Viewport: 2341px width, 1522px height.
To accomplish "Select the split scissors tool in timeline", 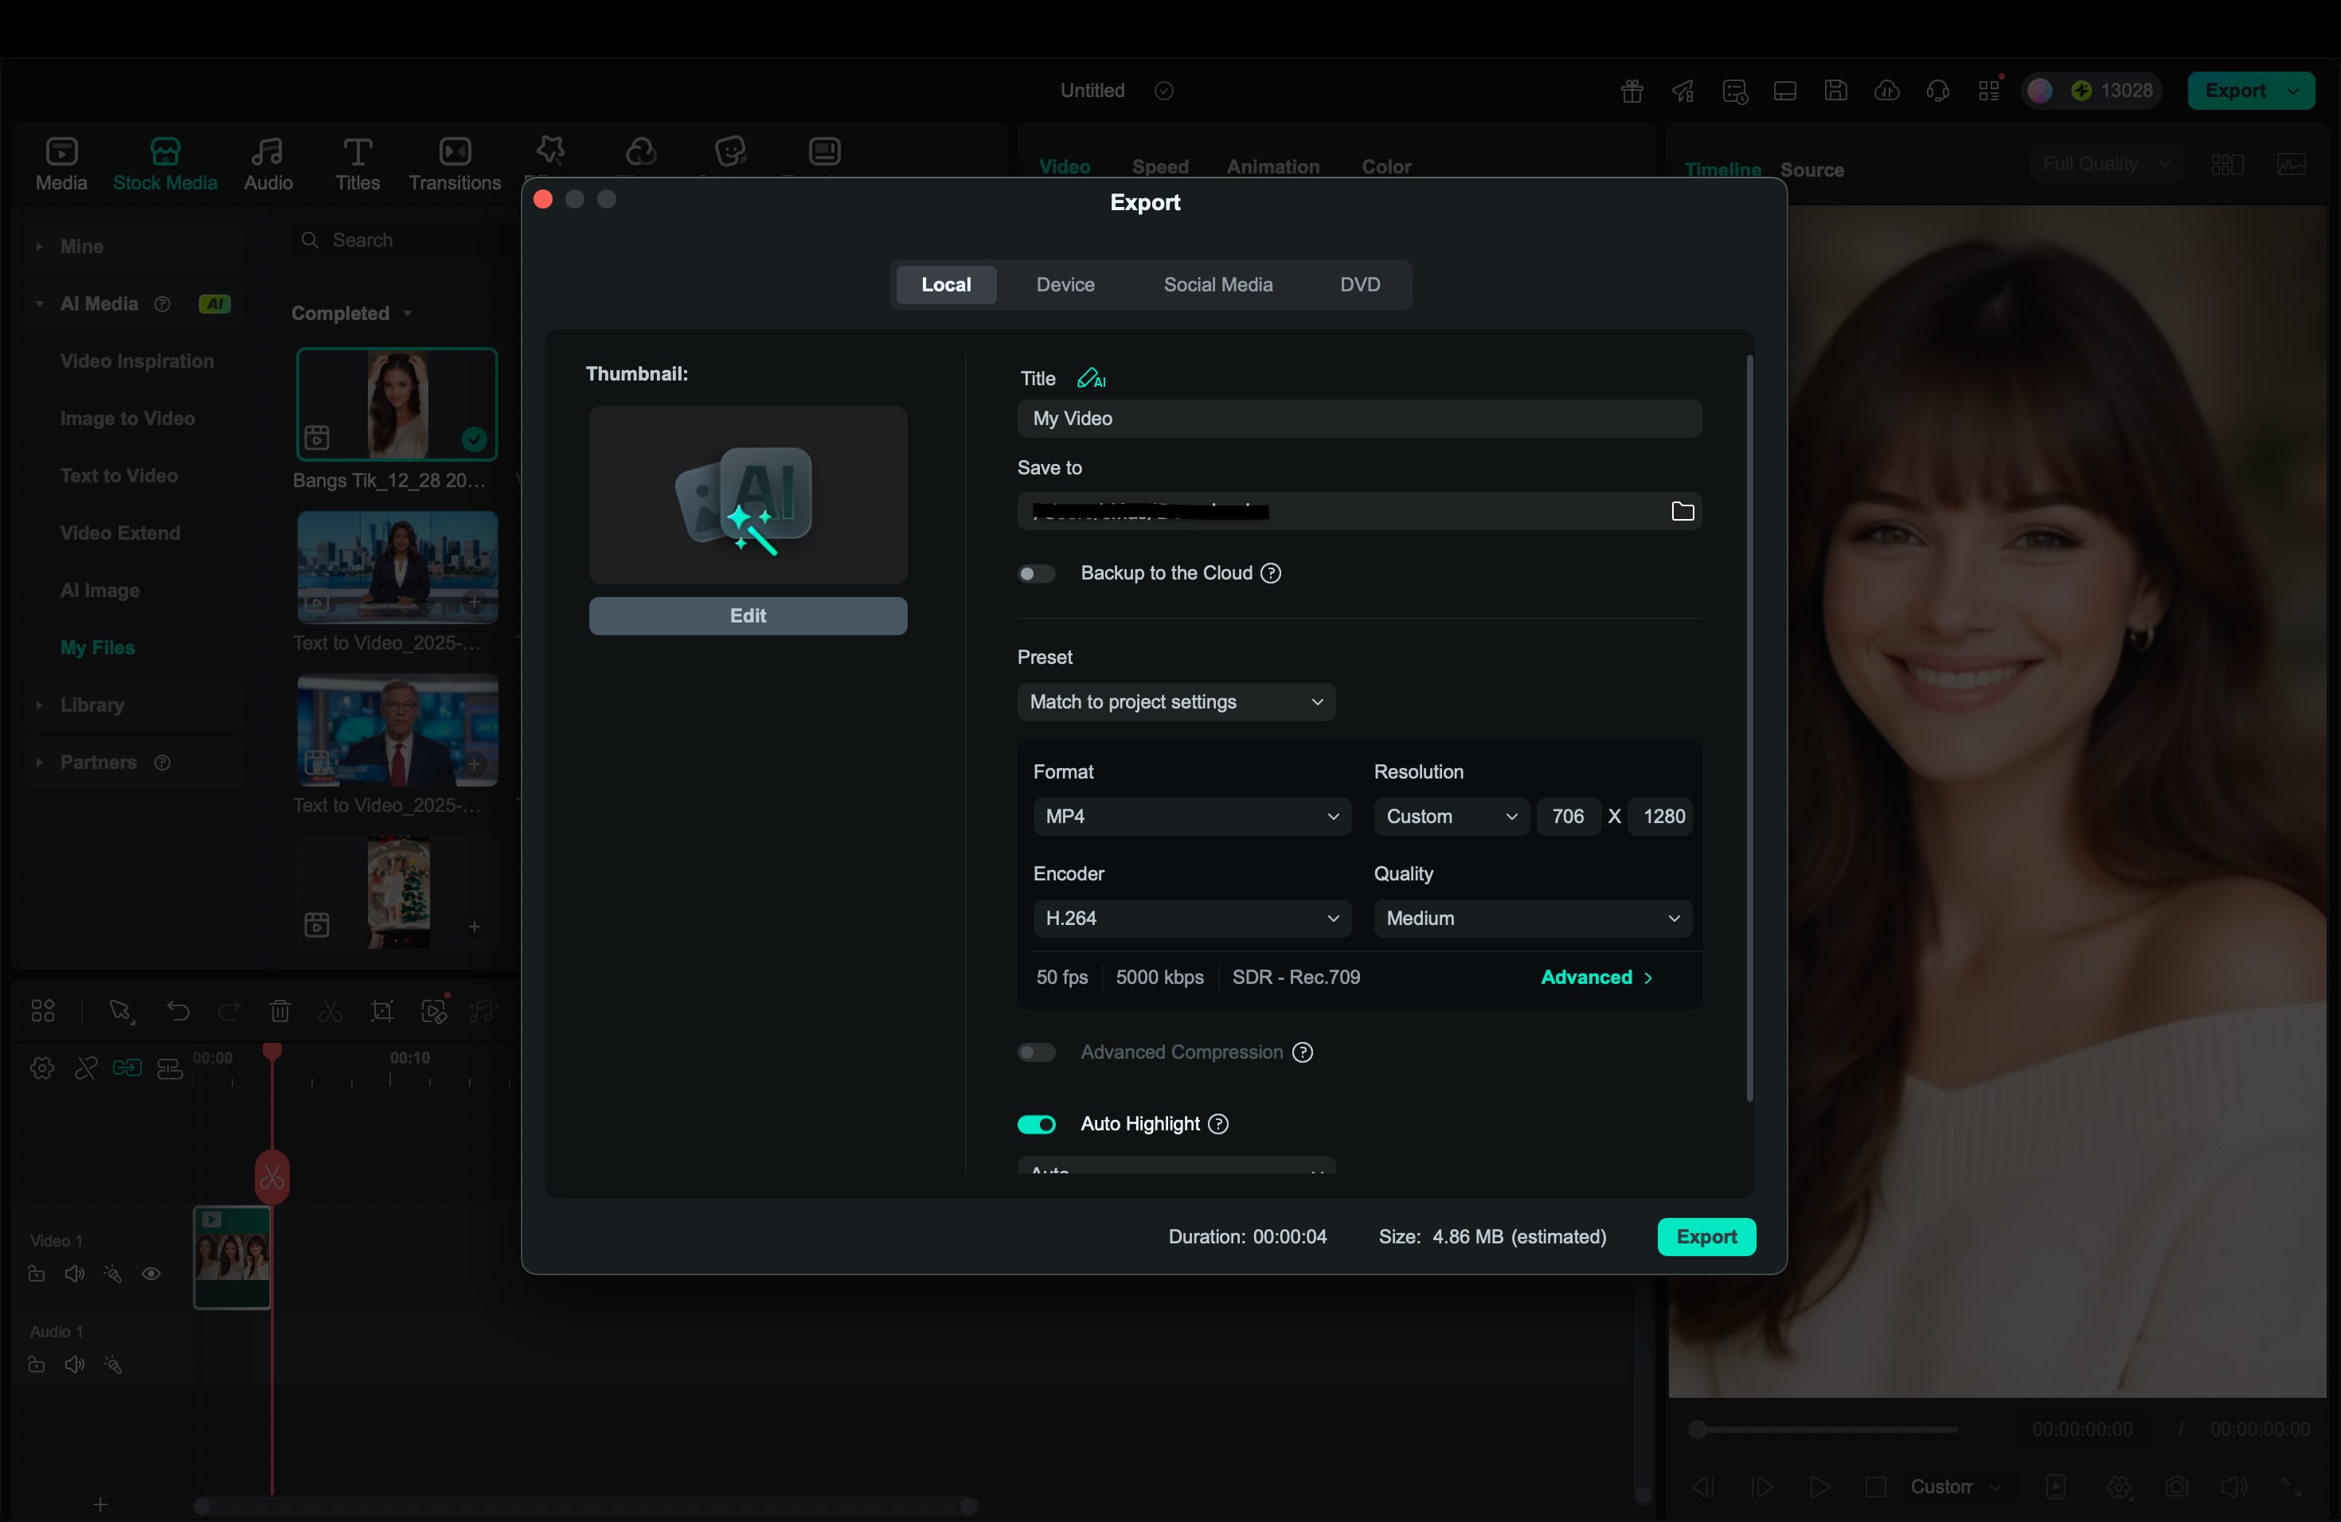I will (x=330, y=1011).
